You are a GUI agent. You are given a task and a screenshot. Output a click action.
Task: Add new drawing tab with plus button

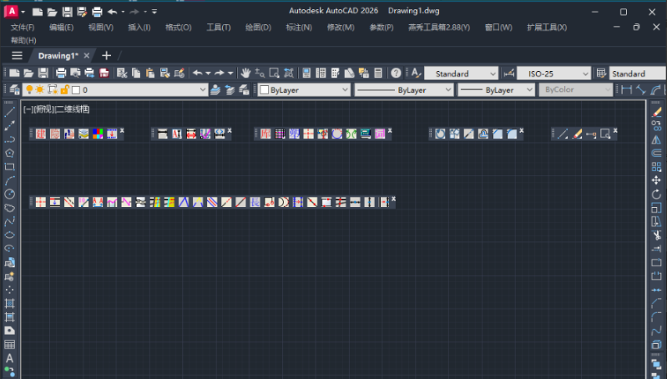coord(106,56)
